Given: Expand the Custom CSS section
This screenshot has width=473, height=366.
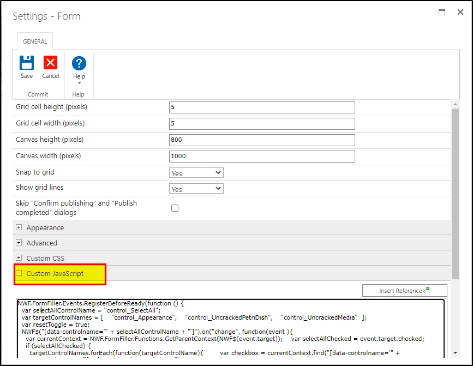Looking at the screenshot, I should (19, 258).
